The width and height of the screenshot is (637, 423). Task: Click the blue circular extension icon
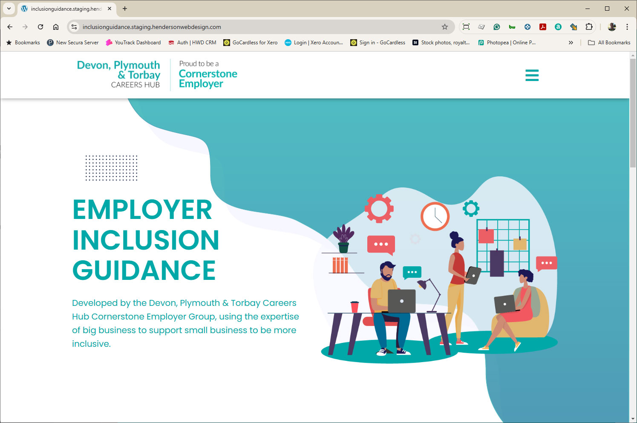click(527, 27)
